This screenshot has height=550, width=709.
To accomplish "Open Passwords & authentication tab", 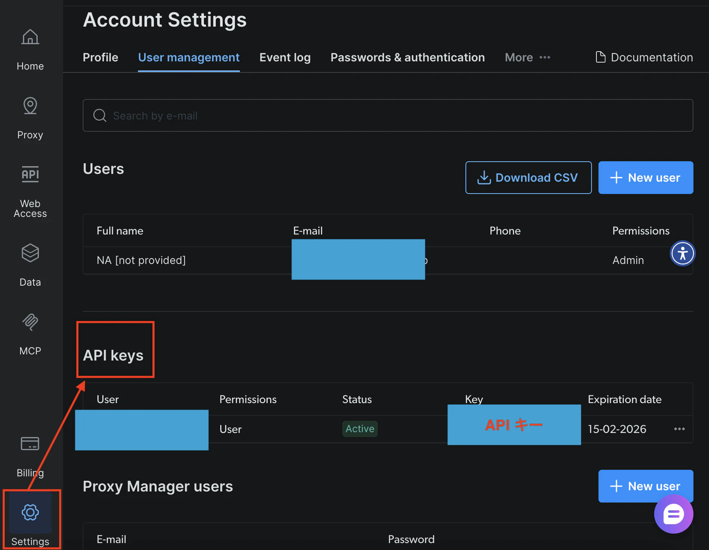I will [x=408, y=57].
